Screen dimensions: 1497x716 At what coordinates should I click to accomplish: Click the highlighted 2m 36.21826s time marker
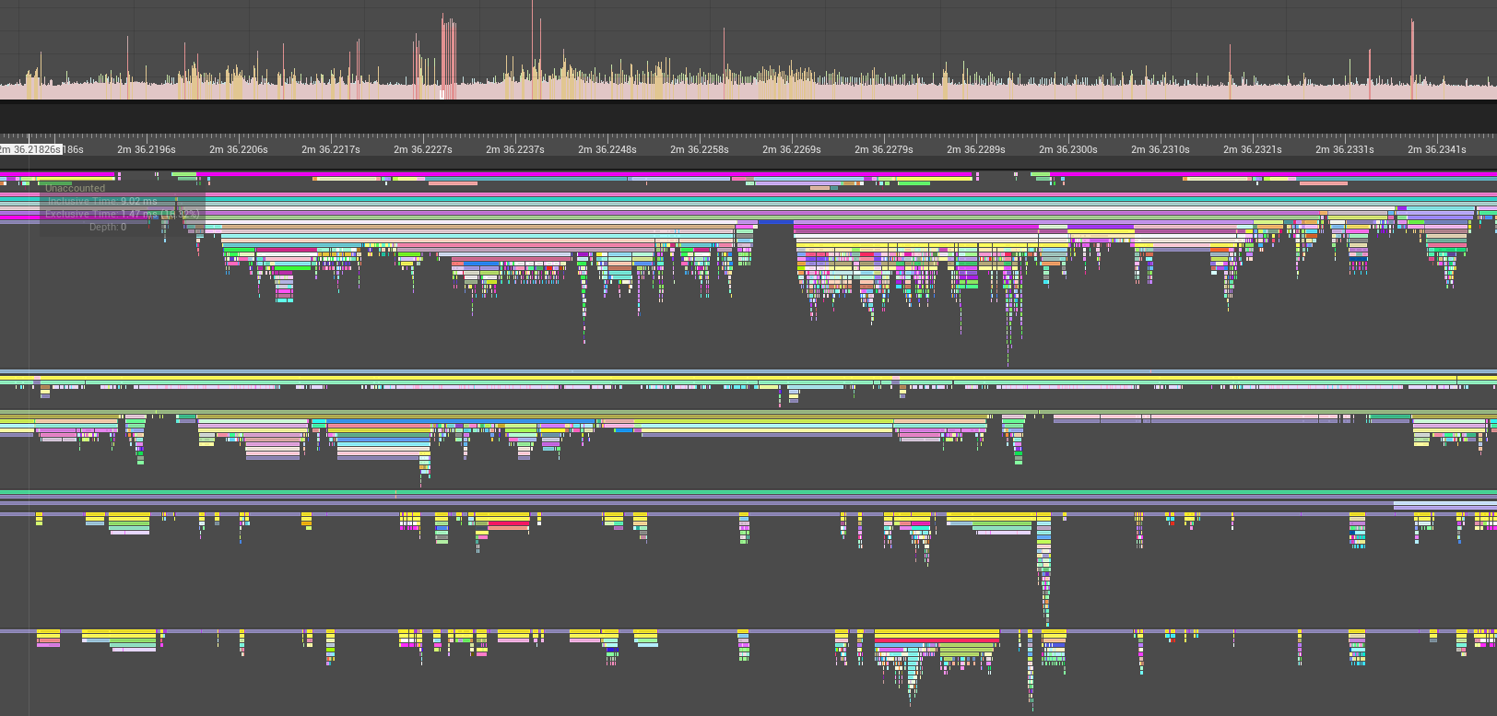(30, 149)
